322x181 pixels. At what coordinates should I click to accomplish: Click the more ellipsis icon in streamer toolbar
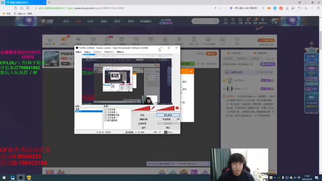click(x=237, y=39)
